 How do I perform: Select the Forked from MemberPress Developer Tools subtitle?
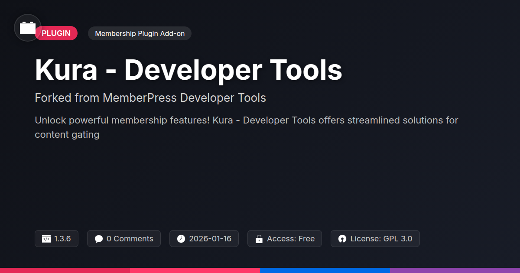click(150, 98)
